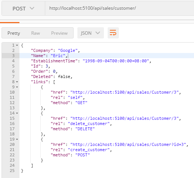Collapse the links array at line 8

coord(17,82)
